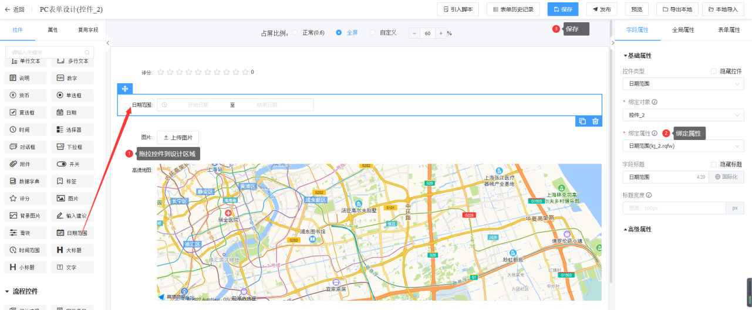The height and width of the screenshot is (310, 752).
Task: Click search magnifier in control keyword box
Action: click(87, 53)
